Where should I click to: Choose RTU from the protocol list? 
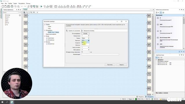point(85,42)
